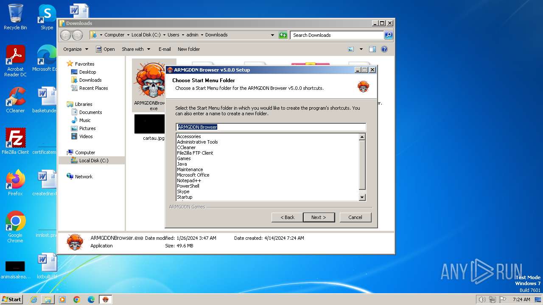Change the view using views icon

coord(351,49)
